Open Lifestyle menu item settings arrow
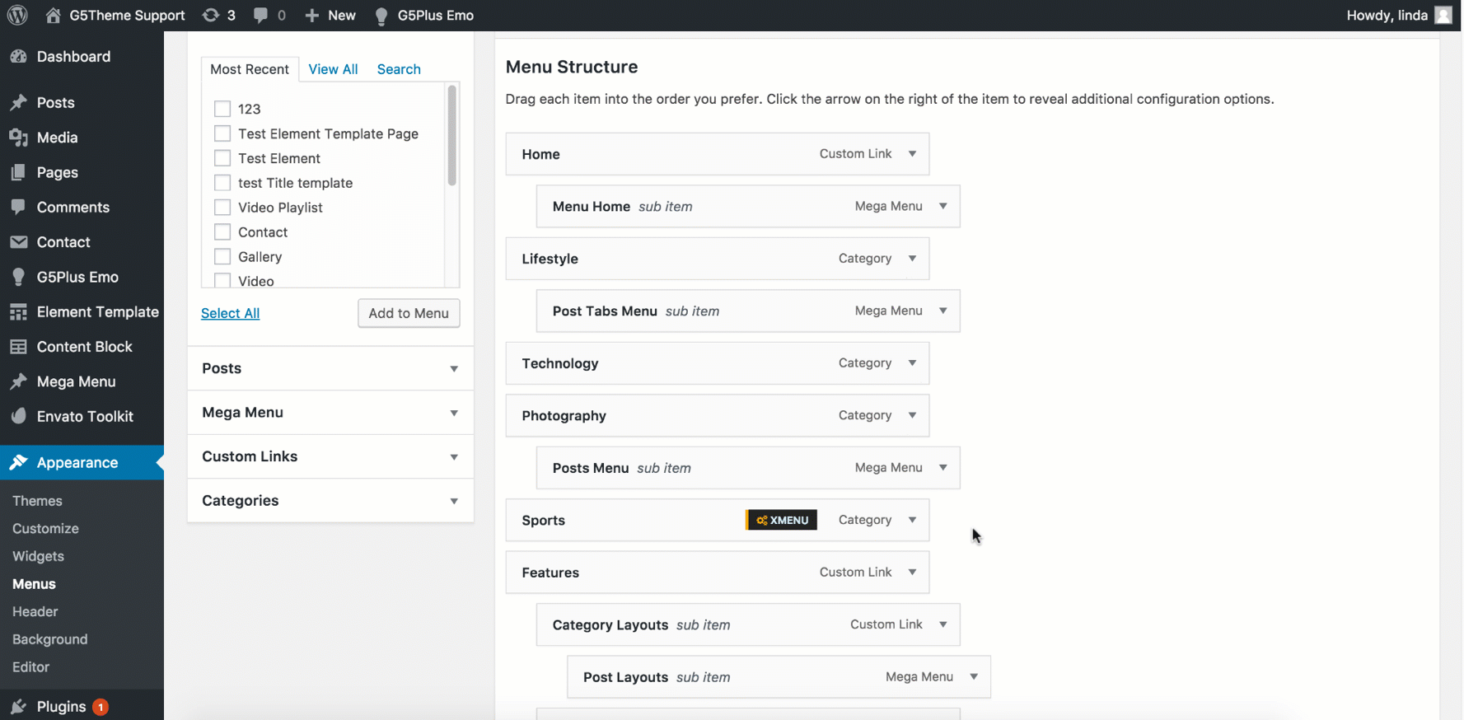The width and height of the screenshot is (1464, 720). [912, 259]
